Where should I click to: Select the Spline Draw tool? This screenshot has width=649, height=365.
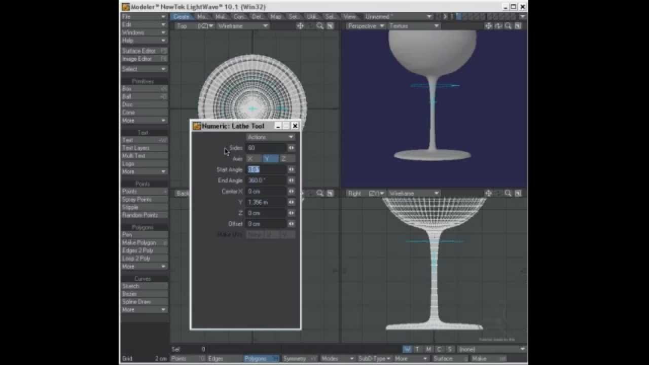pos(144,302)
